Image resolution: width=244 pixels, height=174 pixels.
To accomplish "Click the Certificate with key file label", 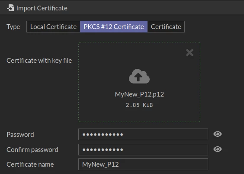I will 39,61.
